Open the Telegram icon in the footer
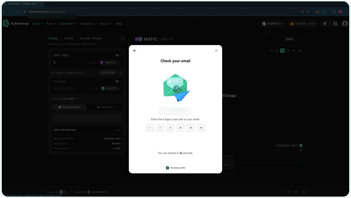The height and width of the screenshot is (198, 351). (x=289, y=192)
